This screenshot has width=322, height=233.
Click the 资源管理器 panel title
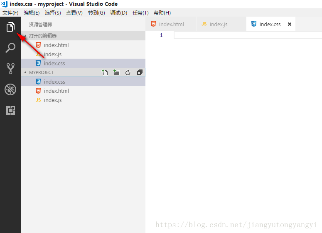coord(40,25)
